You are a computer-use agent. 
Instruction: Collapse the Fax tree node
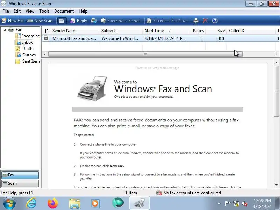(x=5, y=30)
